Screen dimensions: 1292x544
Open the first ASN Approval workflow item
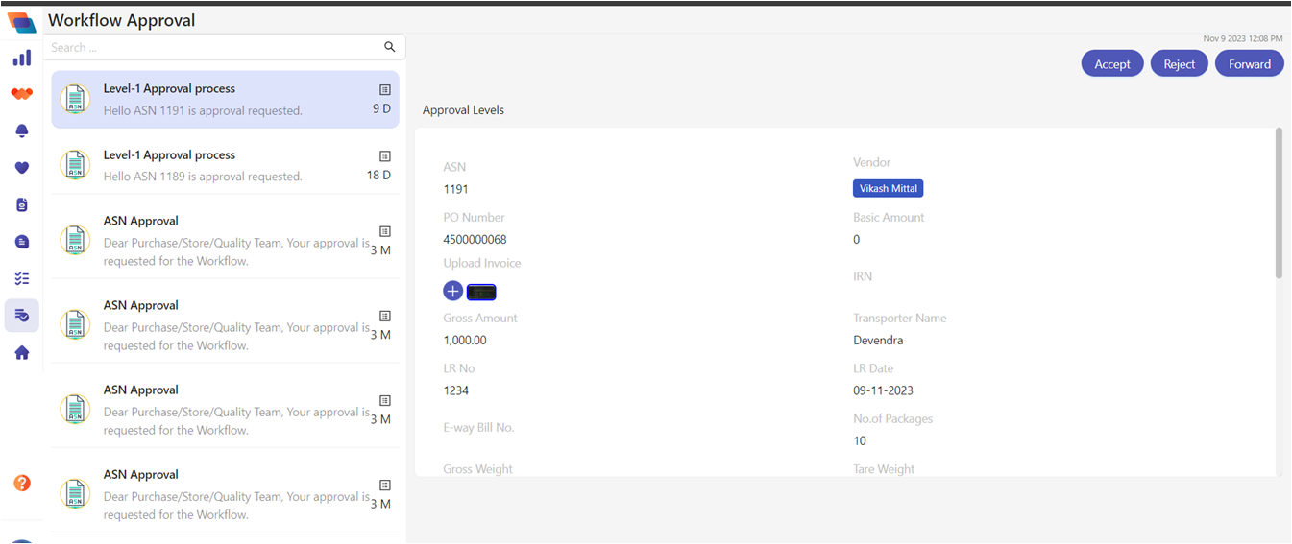pyautogui.click(x=225, y=240)
